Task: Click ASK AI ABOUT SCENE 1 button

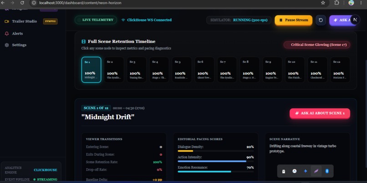Action: (x=320, y=113)
